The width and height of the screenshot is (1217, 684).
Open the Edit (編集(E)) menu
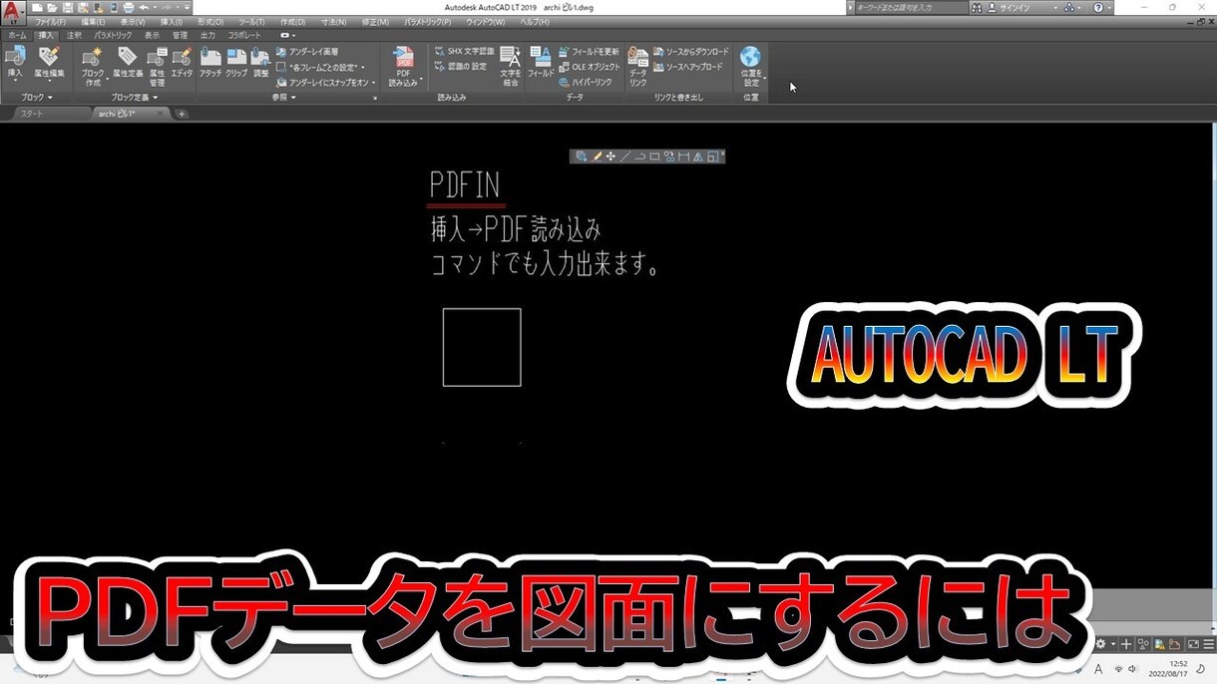click(x=93, y=22)
